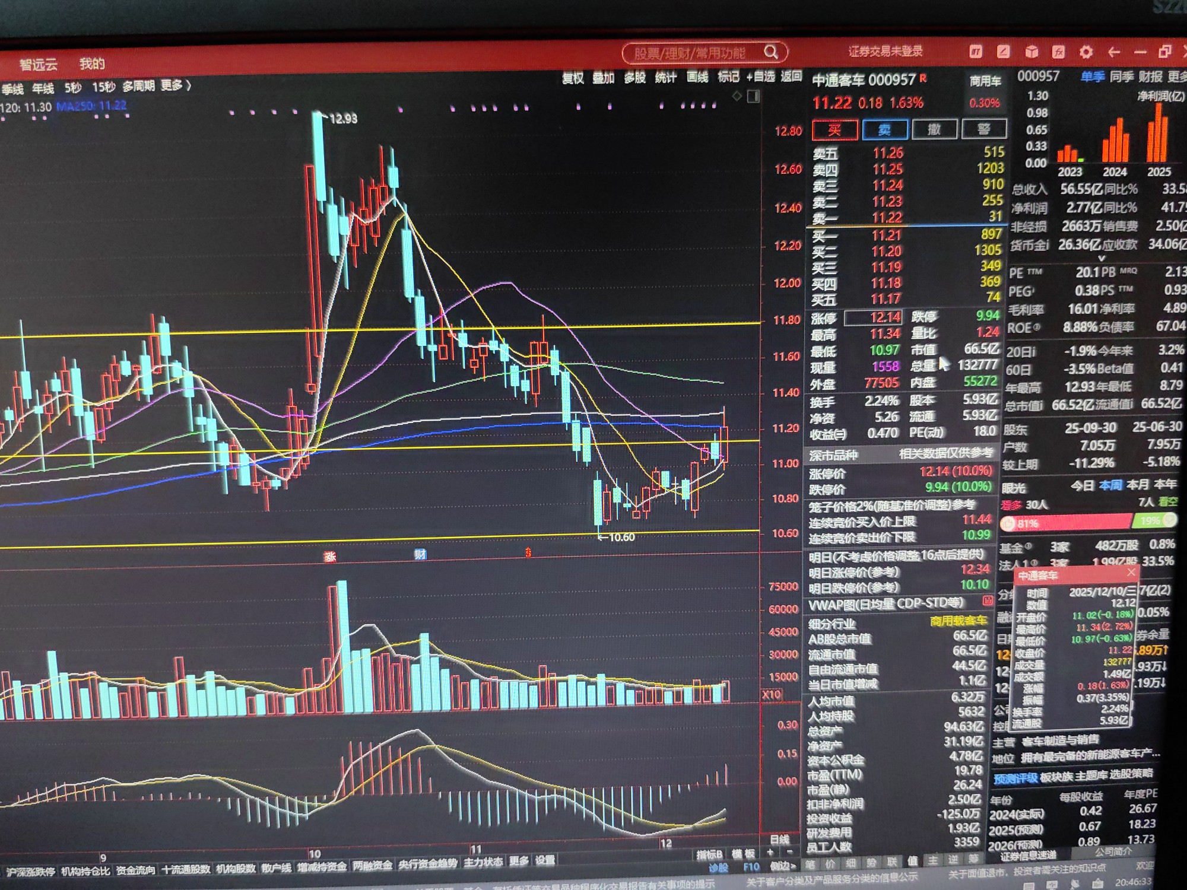Close the 中通客车 data popup
This screenshot has height=890, width=1187.
[x=1131, y=573]
